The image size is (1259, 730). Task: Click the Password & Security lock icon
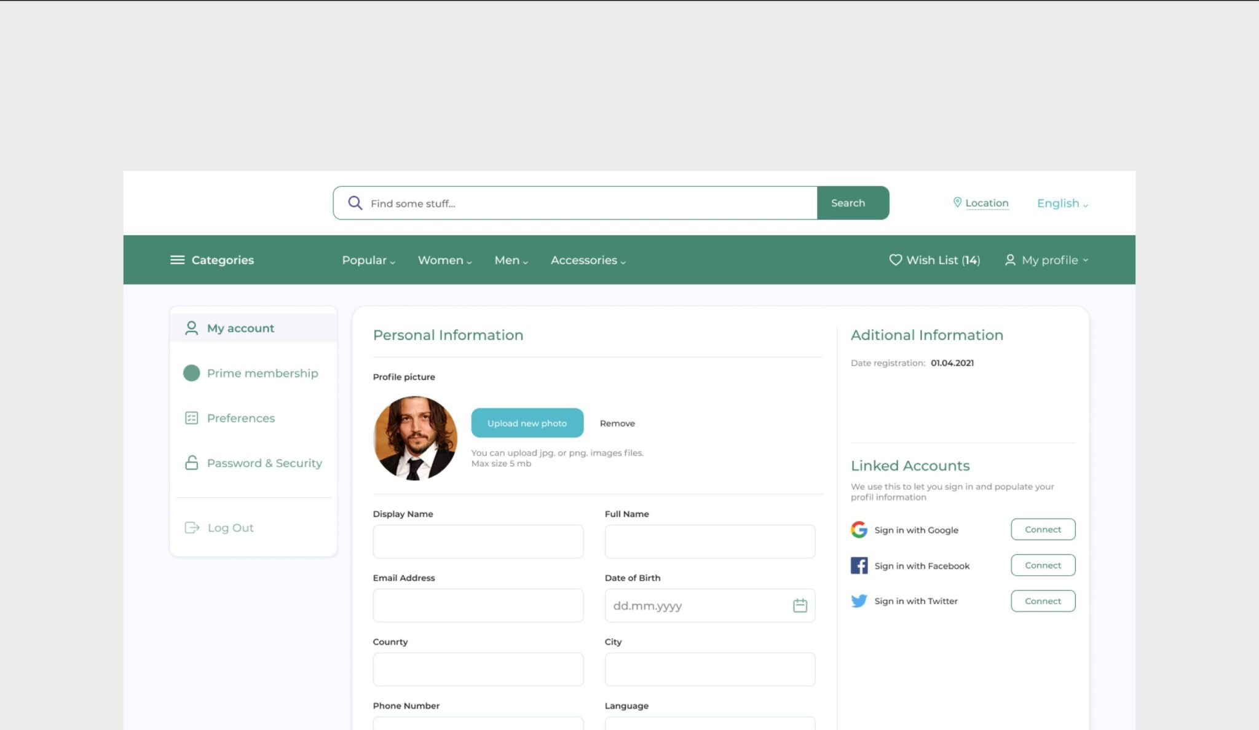[191, 463]
